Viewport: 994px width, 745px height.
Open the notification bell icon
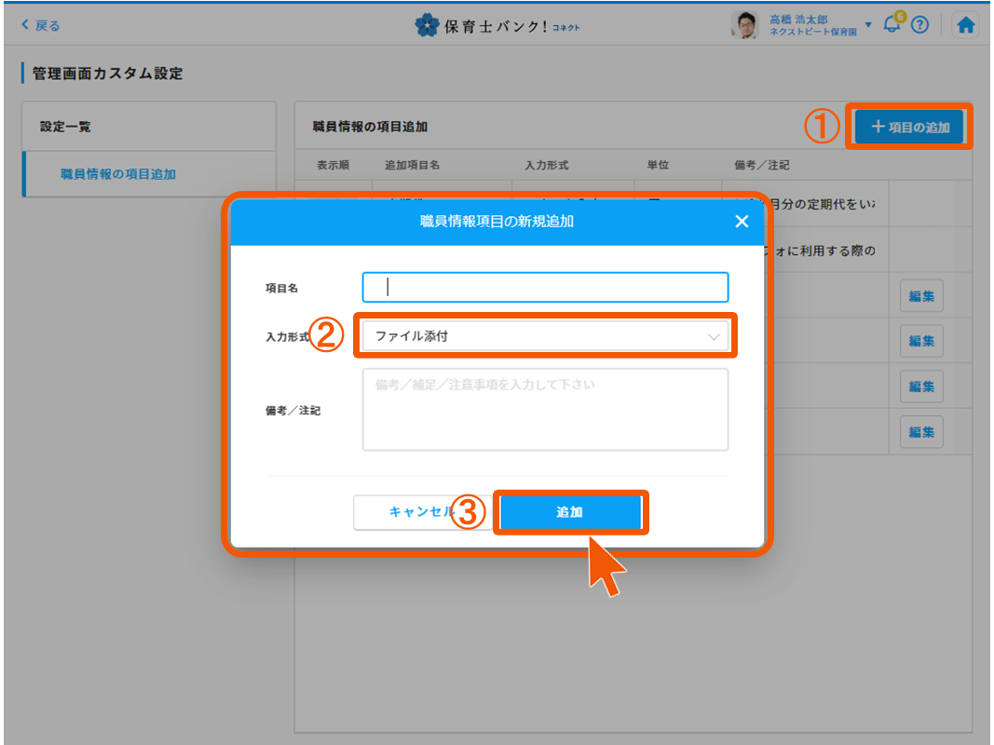(x=892, y=25)
